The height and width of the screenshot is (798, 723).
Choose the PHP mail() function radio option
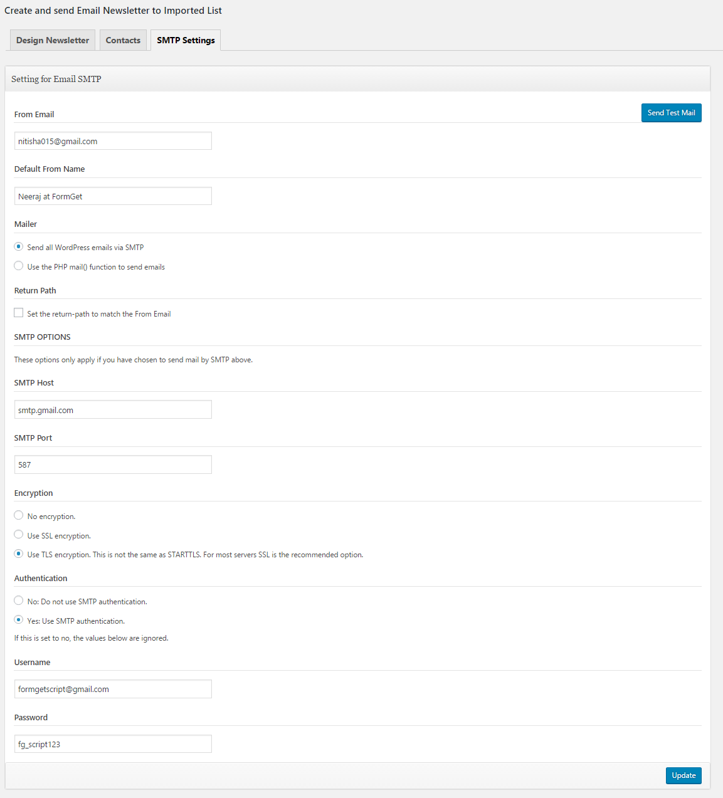tap(19, 266)
